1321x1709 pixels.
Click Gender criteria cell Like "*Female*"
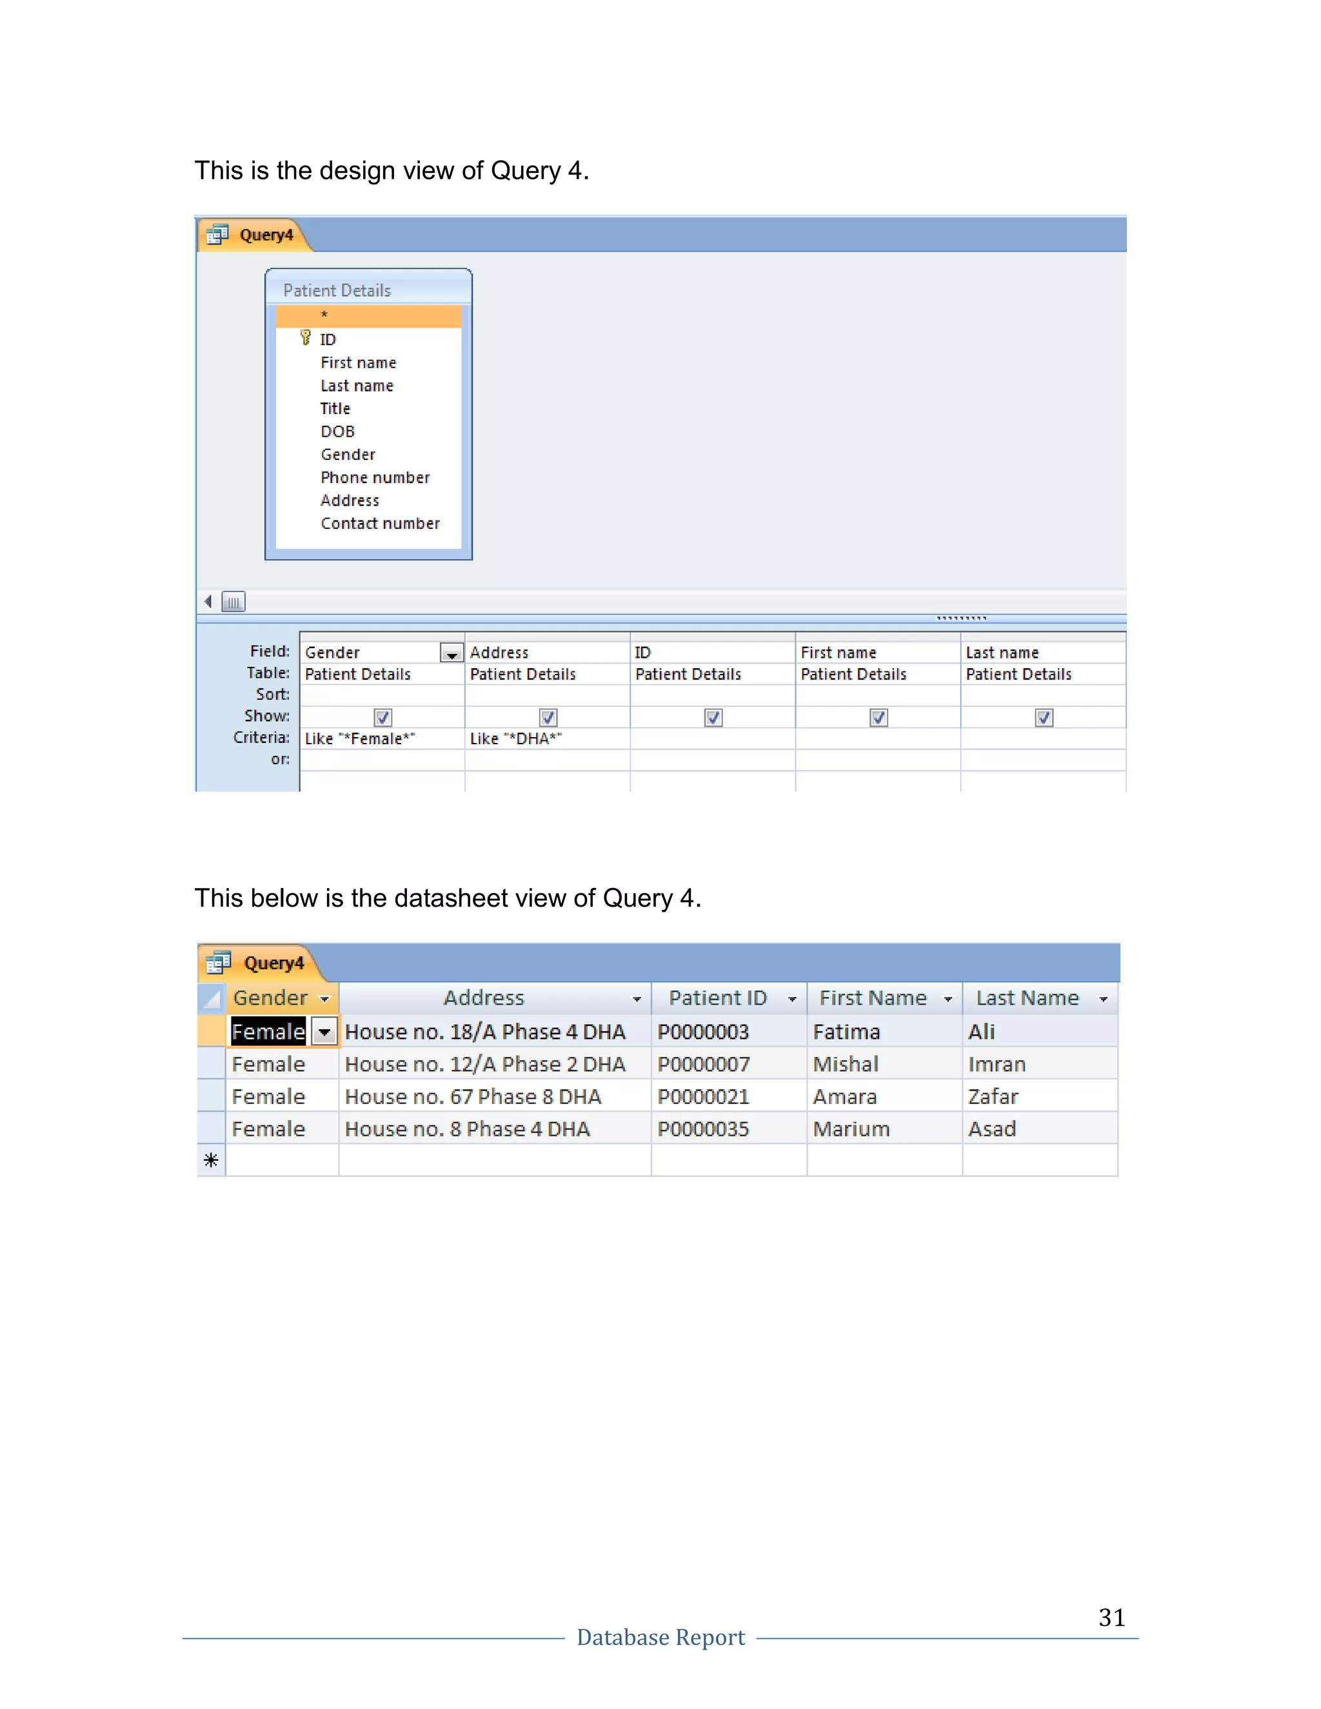point(382,738)
